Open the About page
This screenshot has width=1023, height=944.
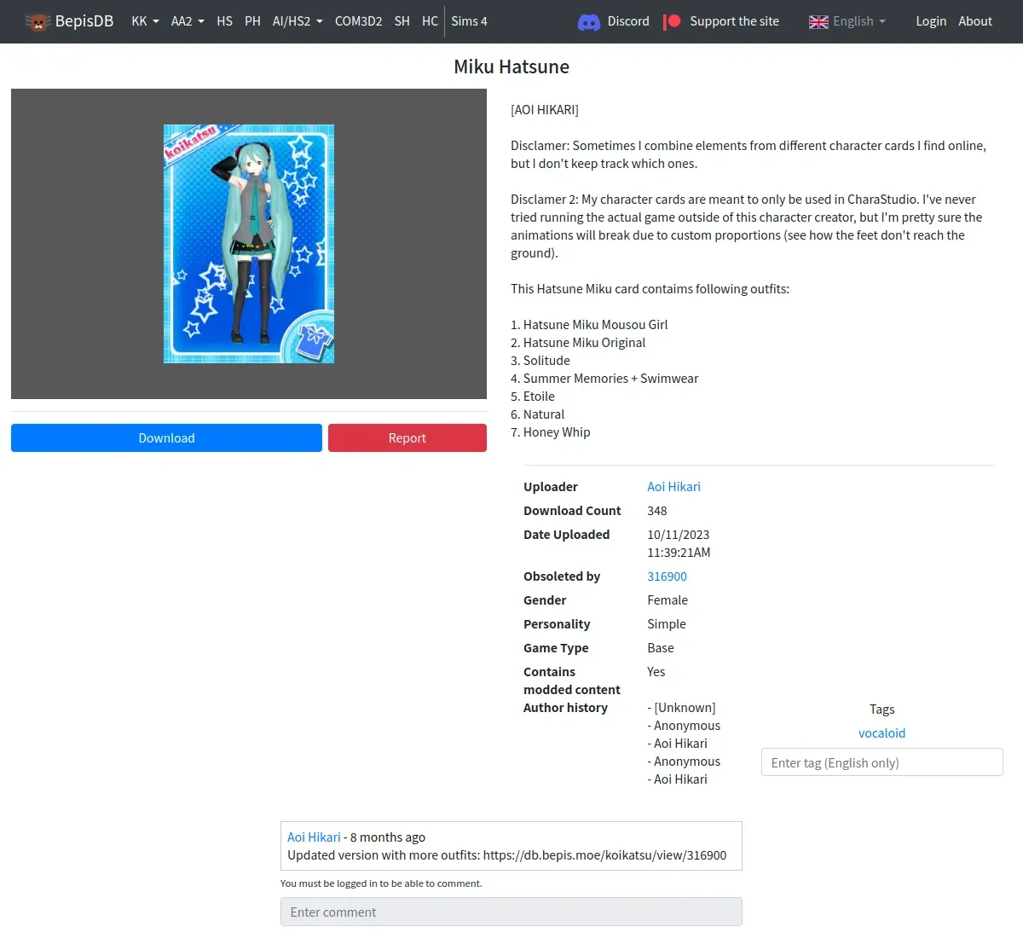[975, 21]
